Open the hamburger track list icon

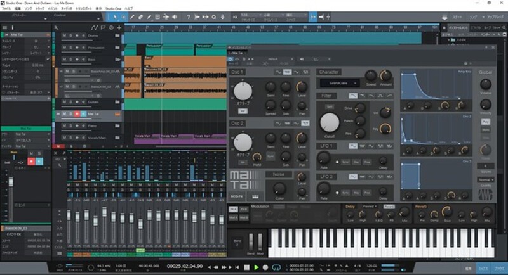[5, 28]
